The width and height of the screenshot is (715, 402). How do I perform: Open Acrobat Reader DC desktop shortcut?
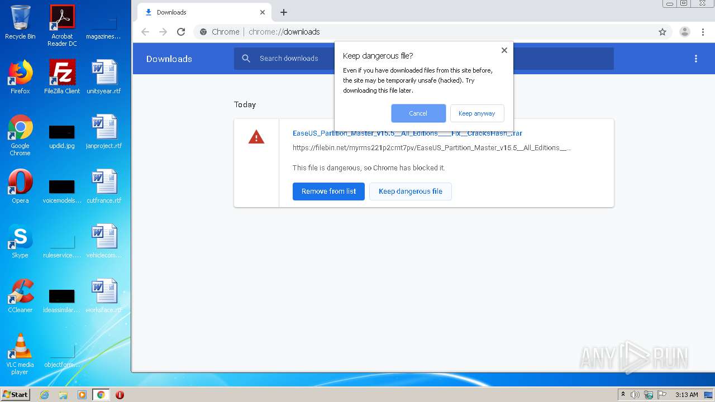(x=62, y=26)
